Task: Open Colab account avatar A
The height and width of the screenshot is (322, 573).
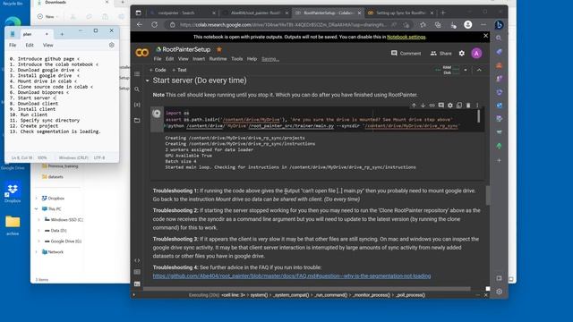Action: [476, 54]
